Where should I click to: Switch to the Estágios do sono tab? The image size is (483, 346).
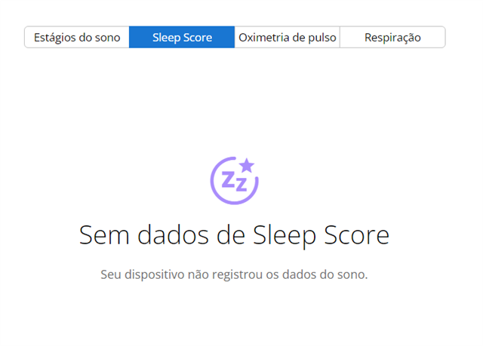[77, 37]
